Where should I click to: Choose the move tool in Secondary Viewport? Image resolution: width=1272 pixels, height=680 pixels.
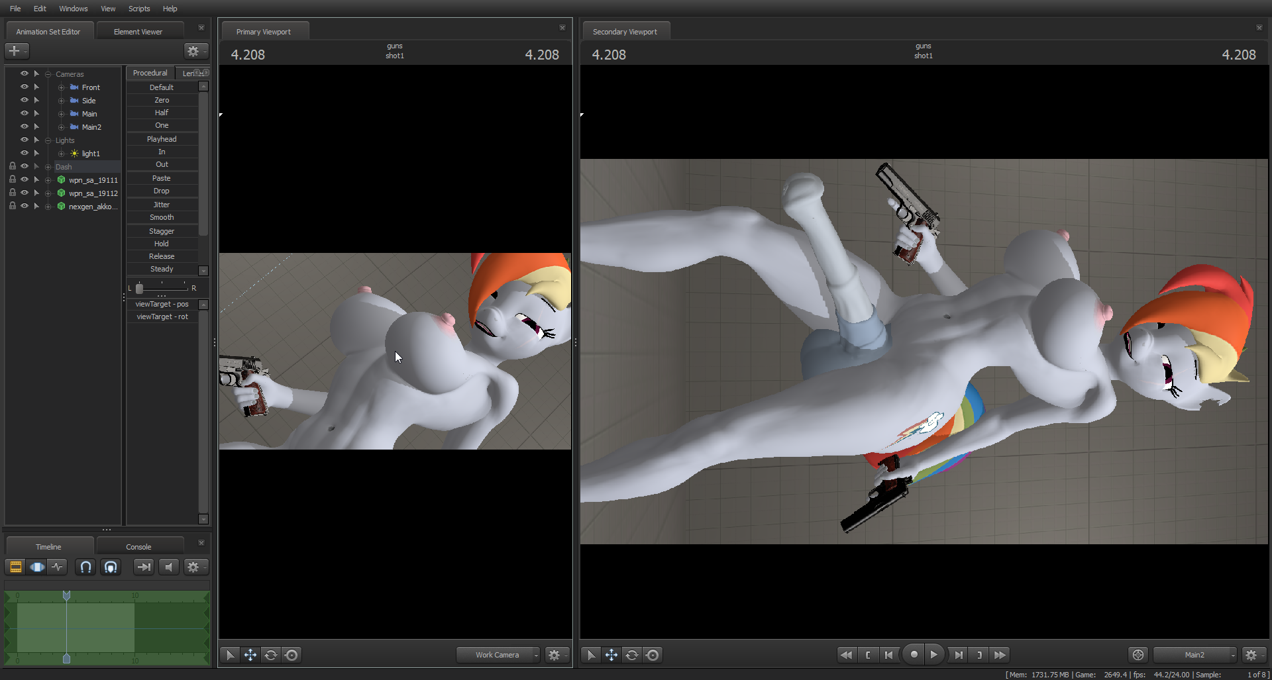click(x=611, y=655)
